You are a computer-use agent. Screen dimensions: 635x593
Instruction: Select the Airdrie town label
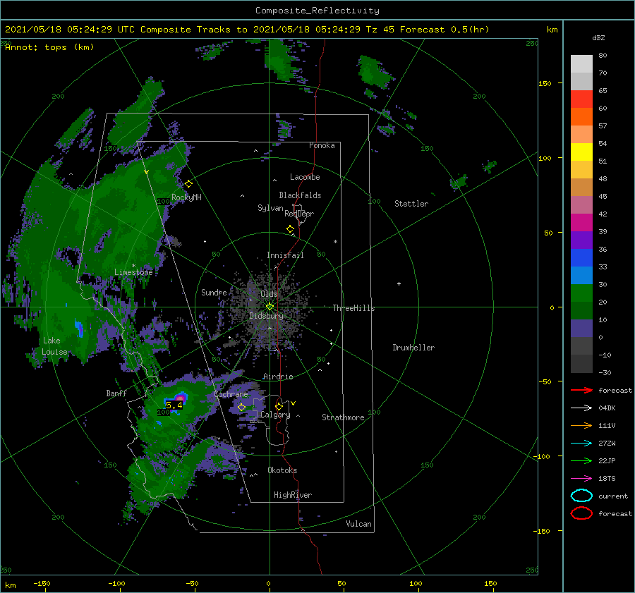278,377
